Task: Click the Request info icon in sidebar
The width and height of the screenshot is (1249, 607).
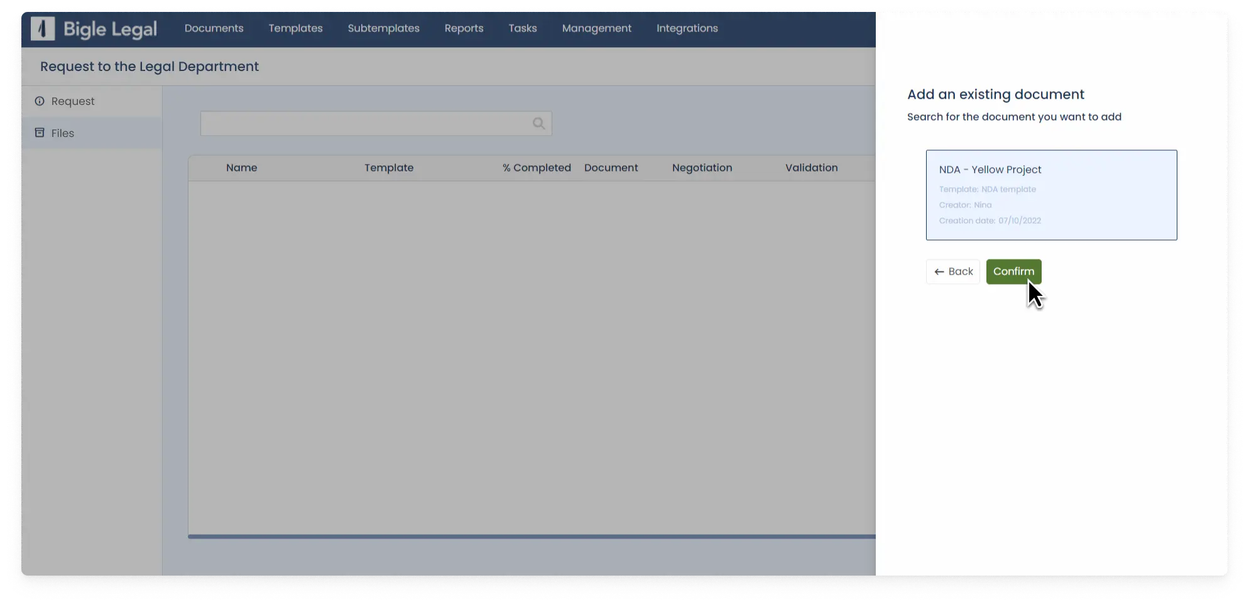Action: 40,101
